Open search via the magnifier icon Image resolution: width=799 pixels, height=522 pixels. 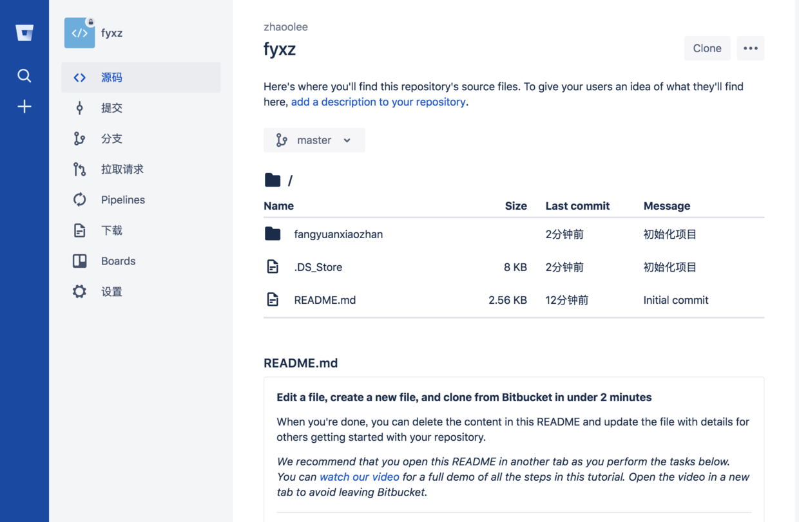pos(24,76)
